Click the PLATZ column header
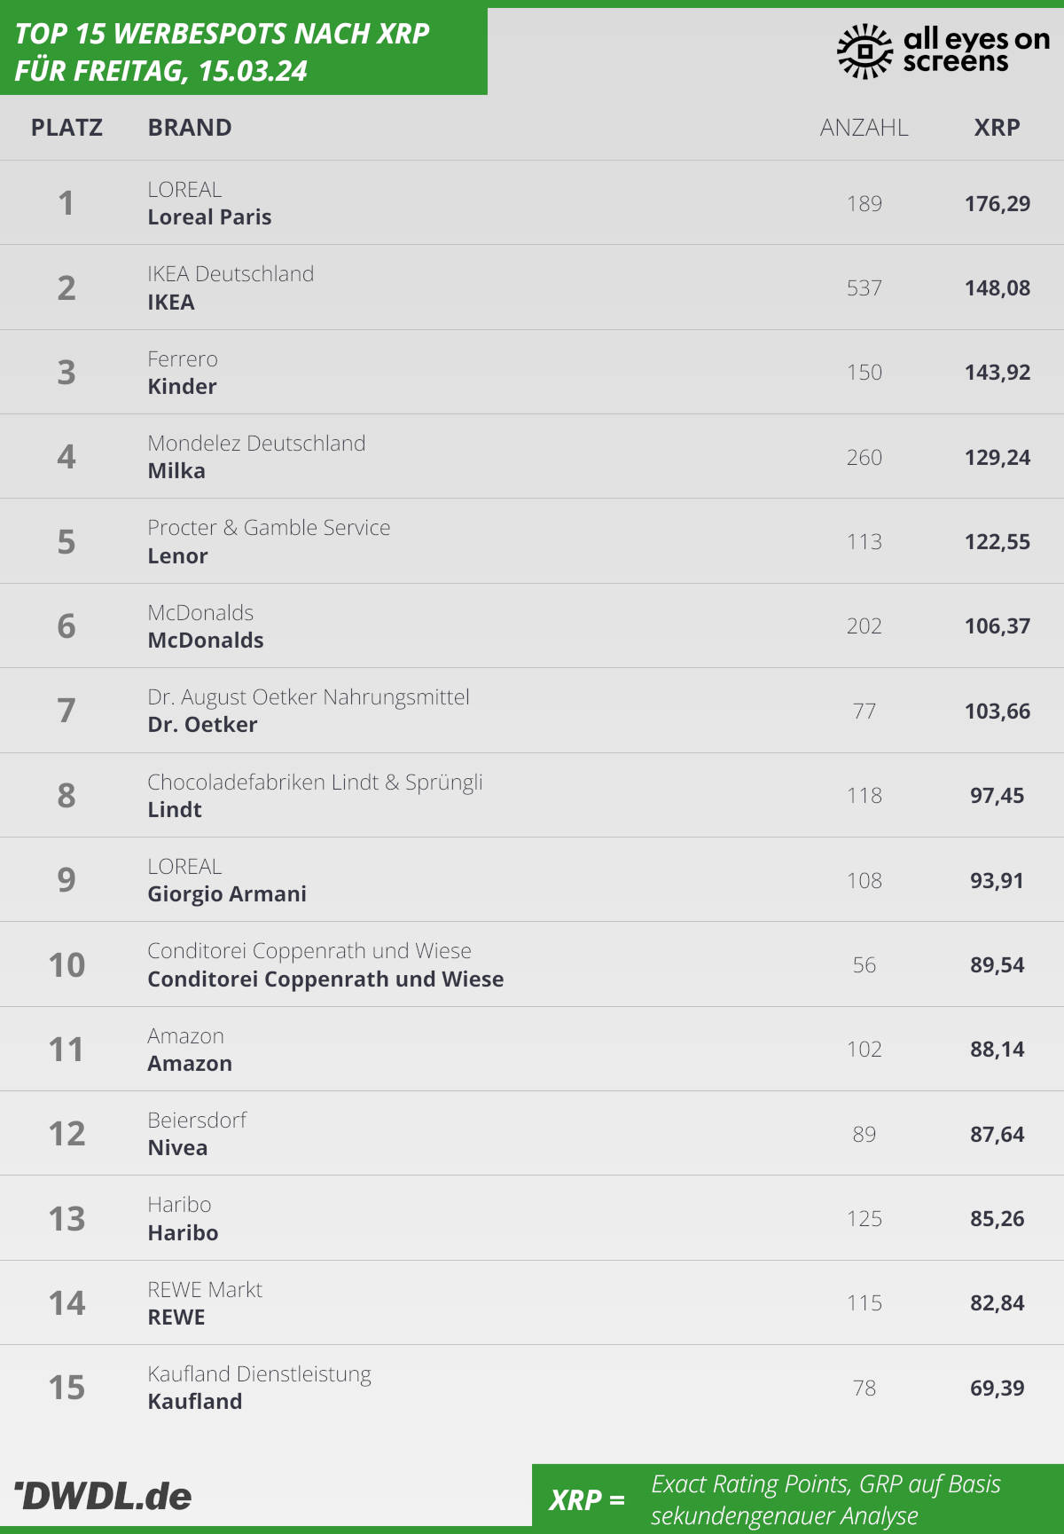This screenshot has height=1534, width=1064. [x=66, y=128]
